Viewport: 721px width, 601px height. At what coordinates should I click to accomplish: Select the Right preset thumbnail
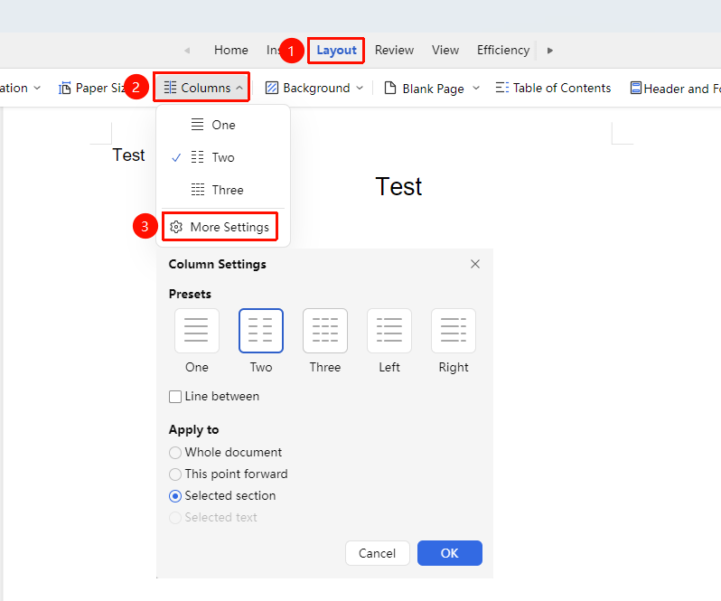454,331
